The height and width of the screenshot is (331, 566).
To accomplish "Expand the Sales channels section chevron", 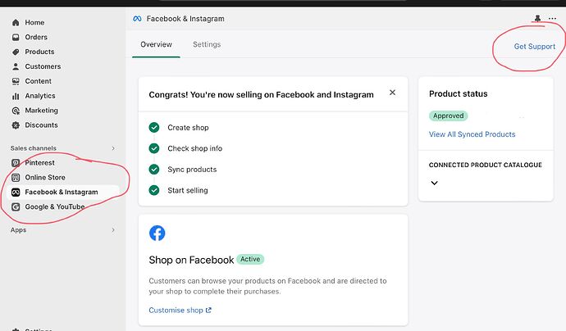I will click(x=113, y=147).
